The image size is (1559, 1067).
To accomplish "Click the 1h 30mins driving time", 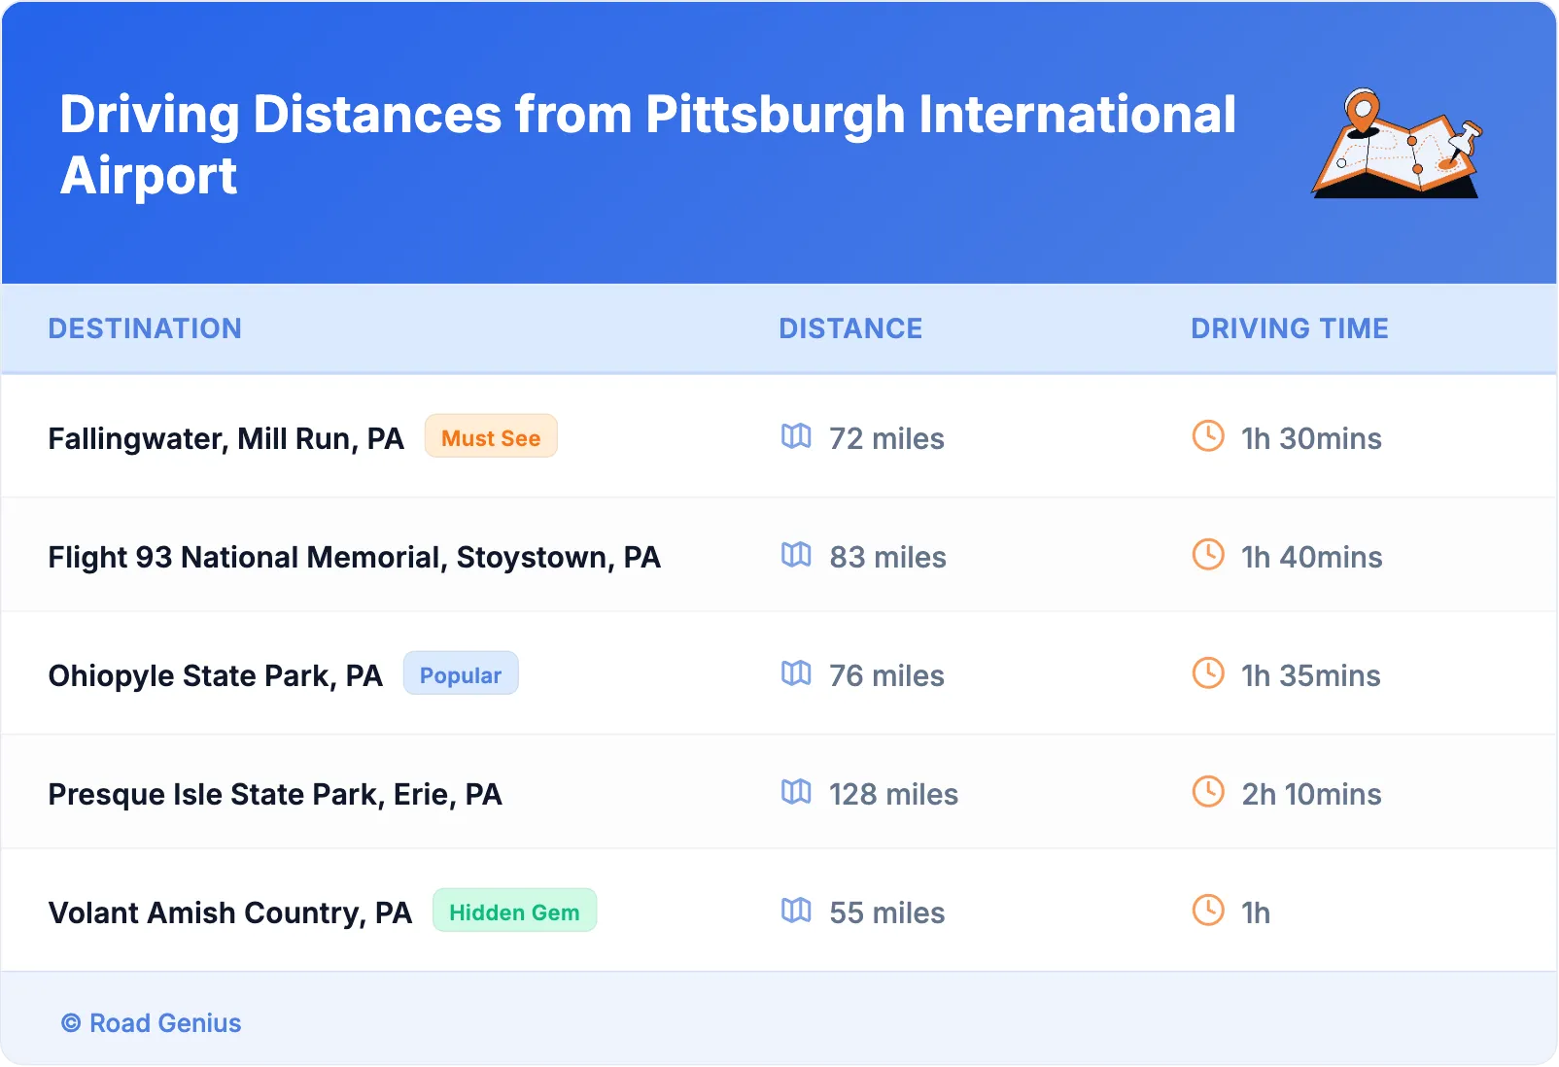I will [x=1311, y=439].
